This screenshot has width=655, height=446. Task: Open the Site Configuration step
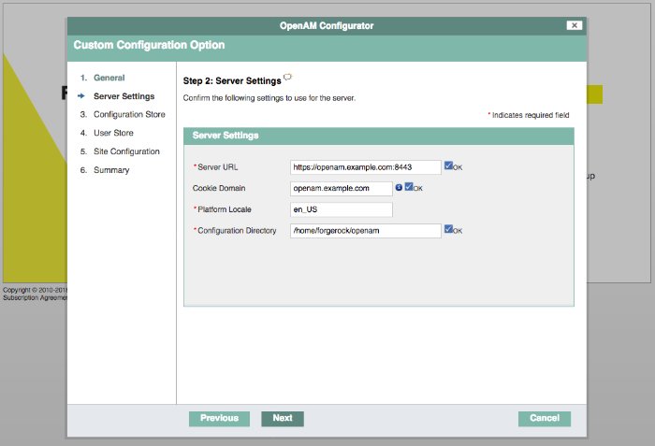pyautogui.click(x=126, y=151)
